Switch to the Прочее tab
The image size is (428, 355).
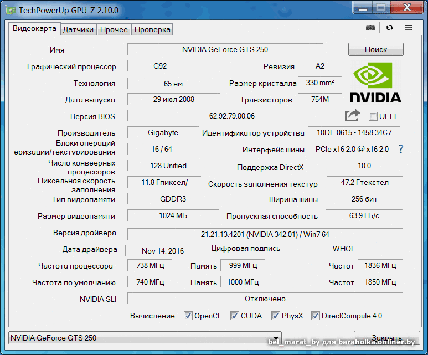coord(114,29)
